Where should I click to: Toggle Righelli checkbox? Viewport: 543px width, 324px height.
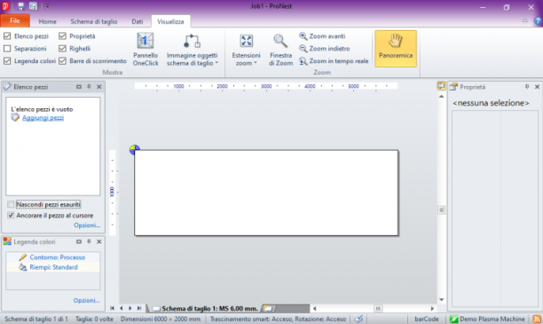pos(62,49)
